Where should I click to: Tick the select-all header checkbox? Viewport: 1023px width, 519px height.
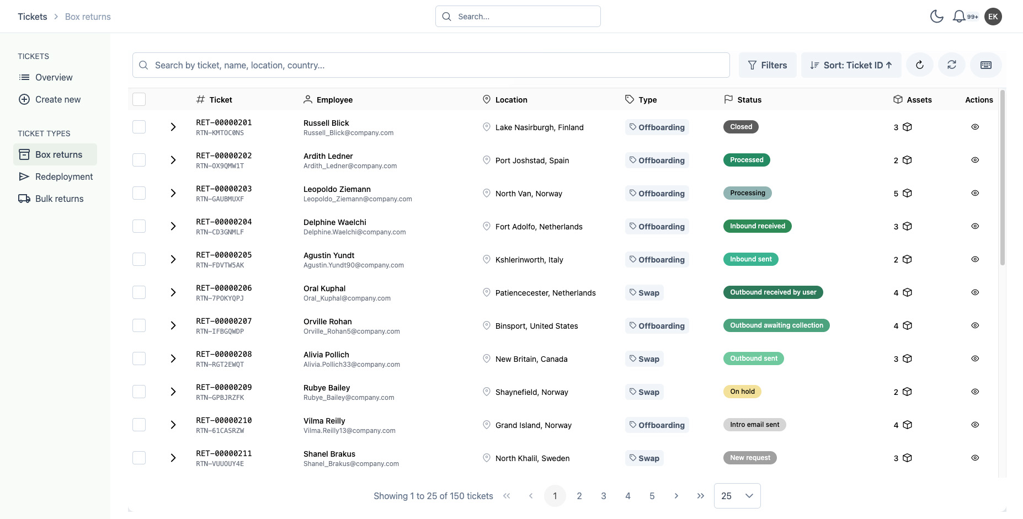pos(139,99)
